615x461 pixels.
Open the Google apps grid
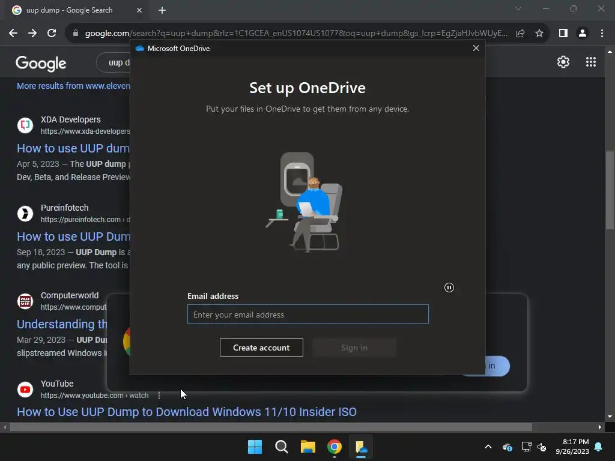591,62
